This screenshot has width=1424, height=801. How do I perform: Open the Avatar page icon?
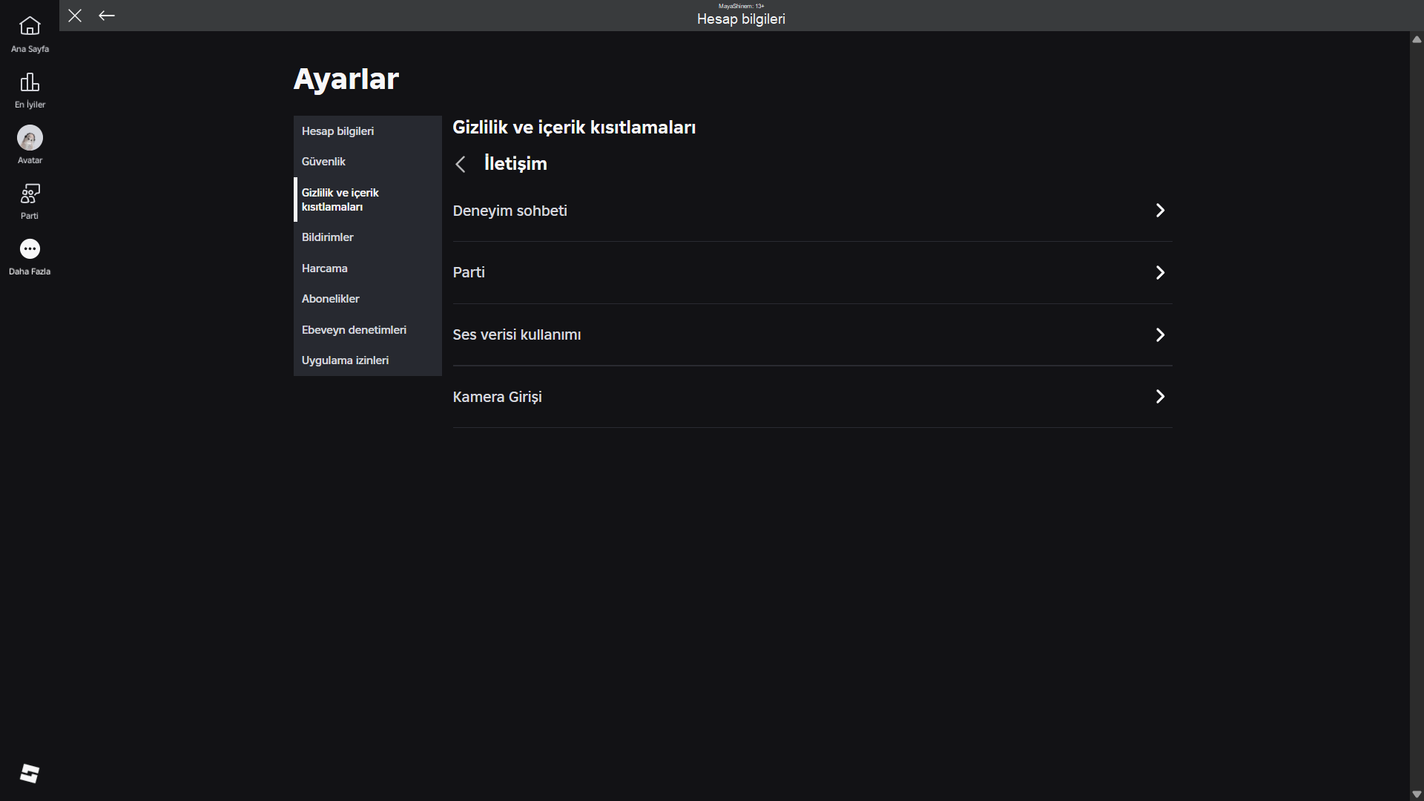pyautogui.click(x=30, y=138)
